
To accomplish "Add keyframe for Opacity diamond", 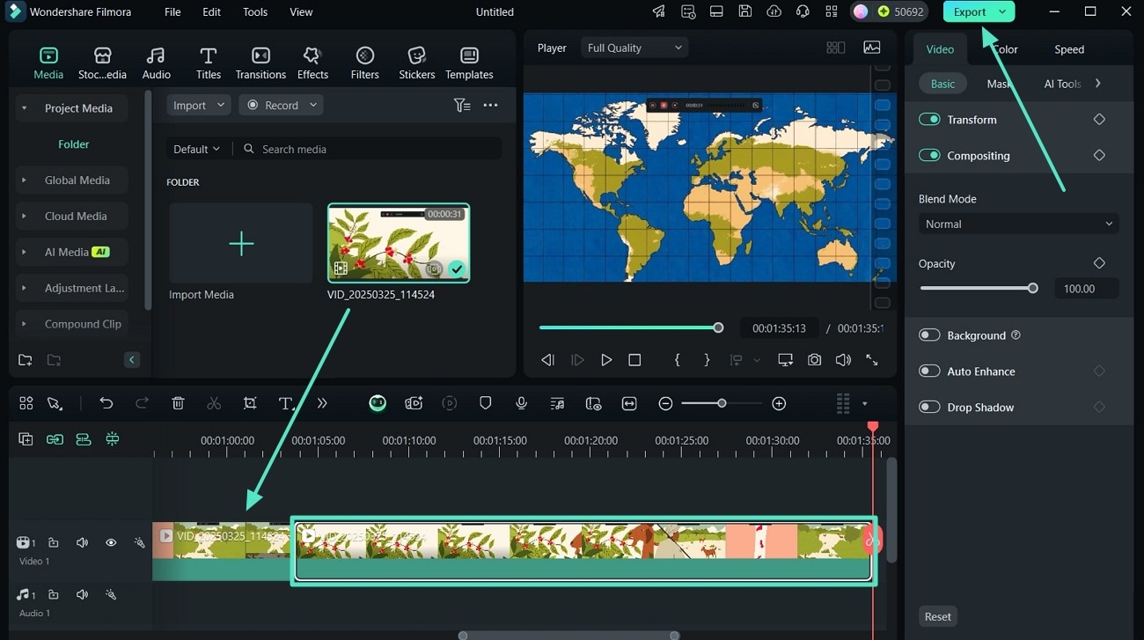I will click(1099, 263).
